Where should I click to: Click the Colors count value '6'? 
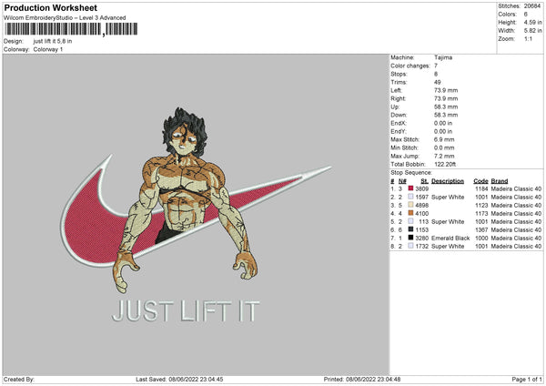click(x=525, y=15)
